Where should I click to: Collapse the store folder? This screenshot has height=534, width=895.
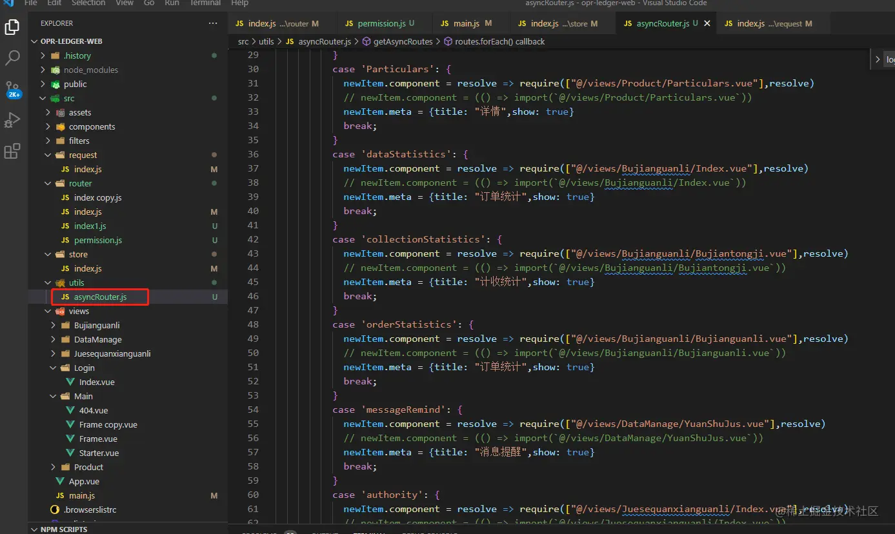(x=128, y=254)
